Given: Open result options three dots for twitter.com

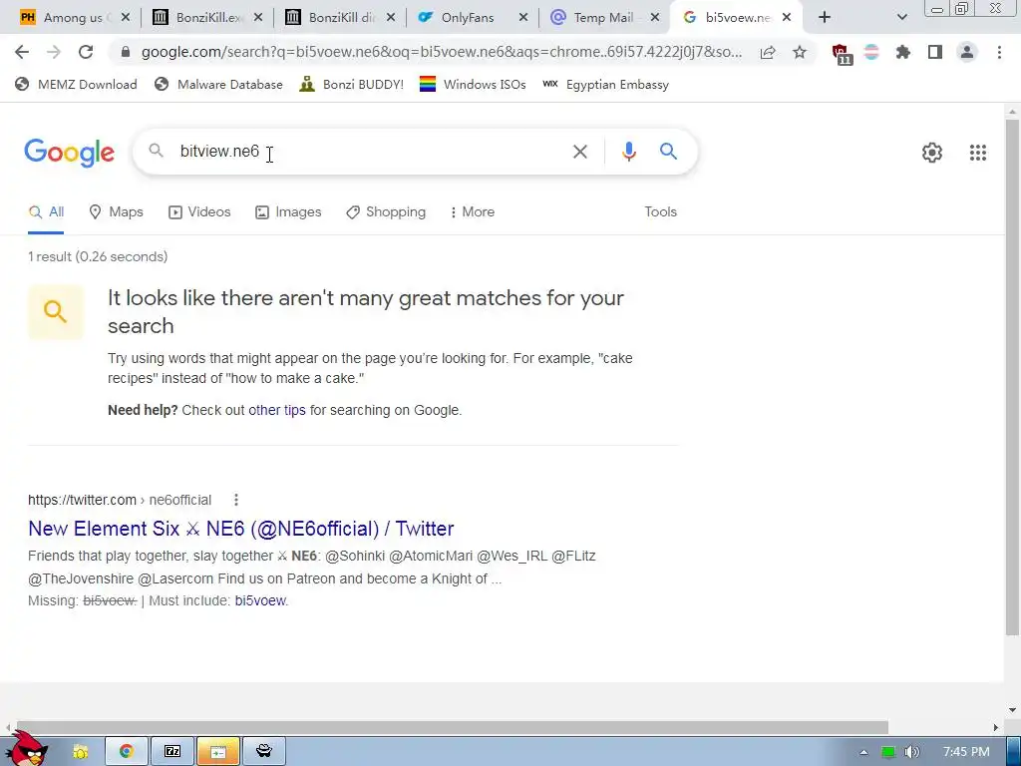Looking at the screenshot, I should 236,500.
